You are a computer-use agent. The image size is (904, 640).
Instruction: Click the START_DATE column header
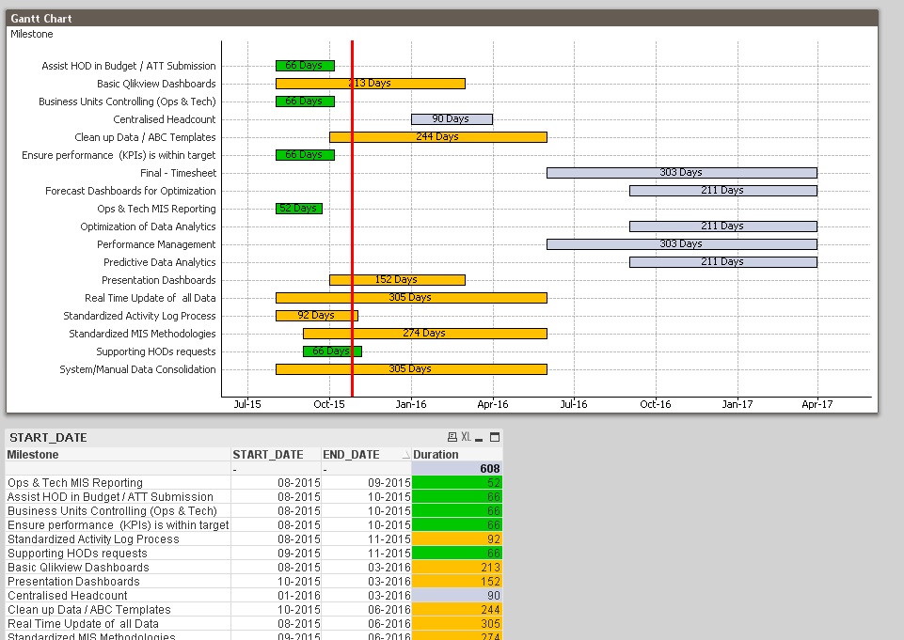pyautogui.click(x=268, y=454)
